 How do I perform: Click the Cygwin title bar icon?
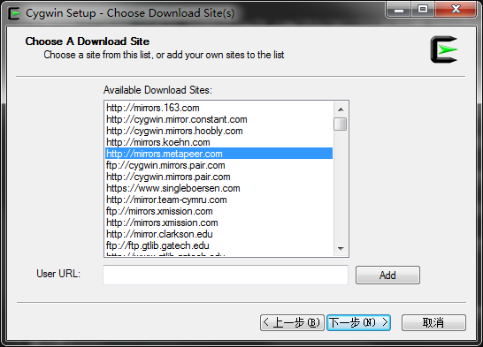coord(14,13)
